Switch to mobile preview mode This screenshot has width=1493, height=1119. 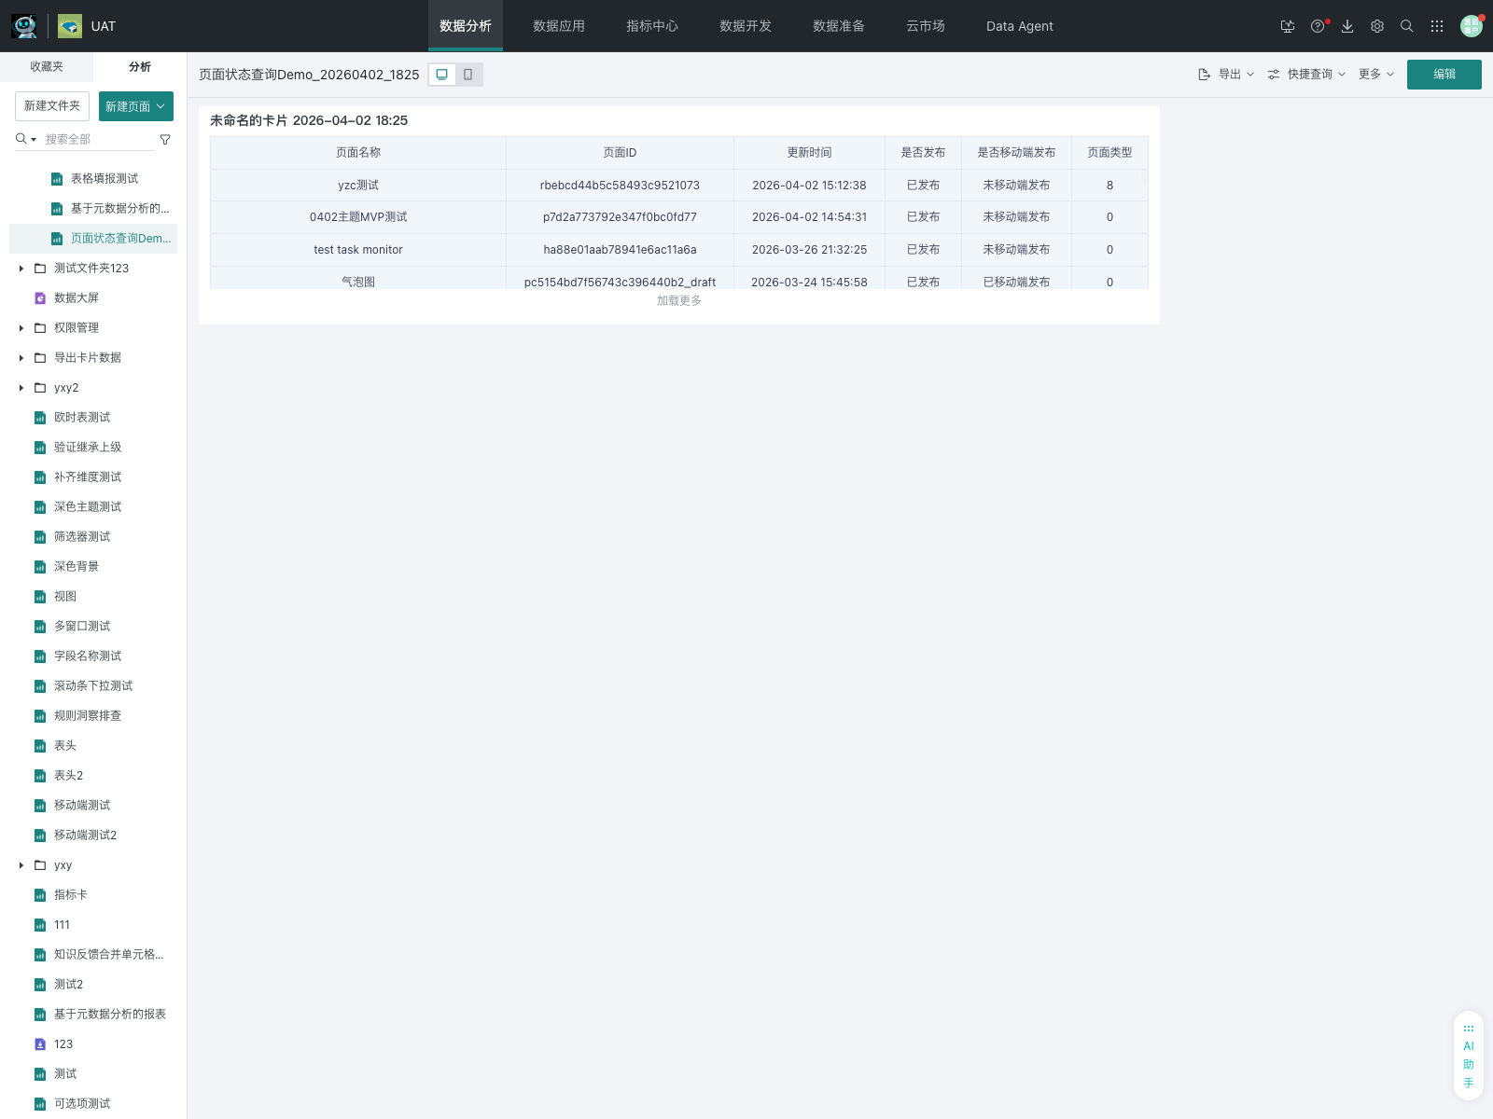tap(468, 75)
